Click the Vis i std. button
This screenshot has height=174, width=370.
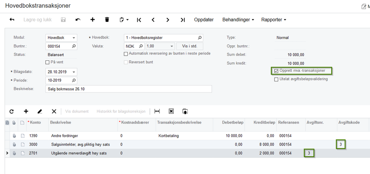190,46
